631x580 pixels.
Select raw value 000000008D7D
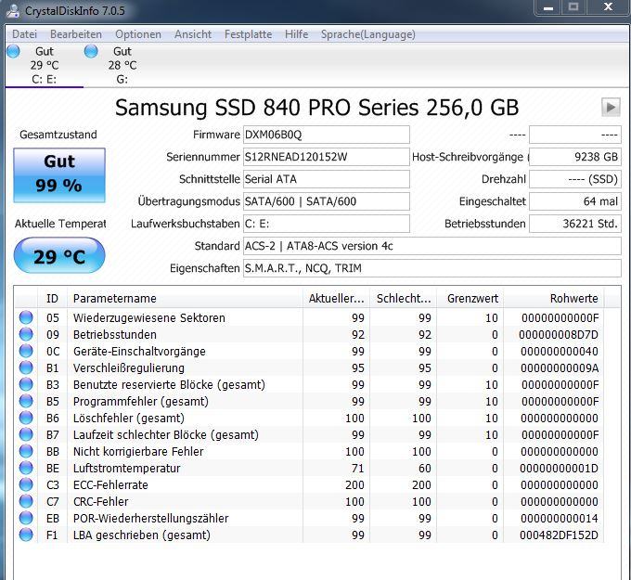click(x=559, y=334)
